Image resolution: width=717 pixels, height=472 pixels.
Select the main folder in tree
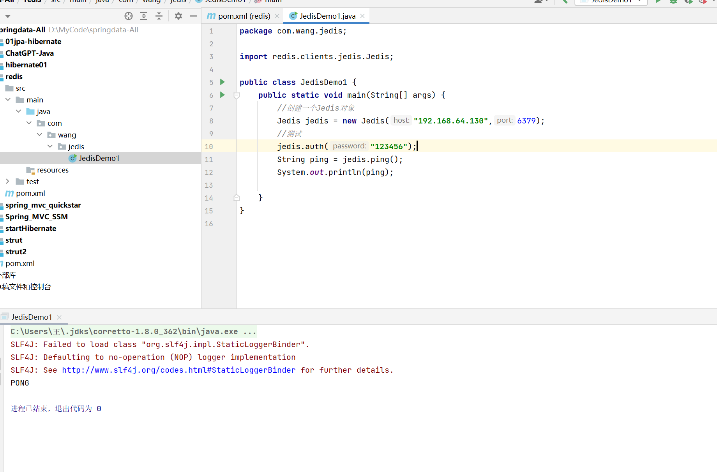tap(35, 100)
